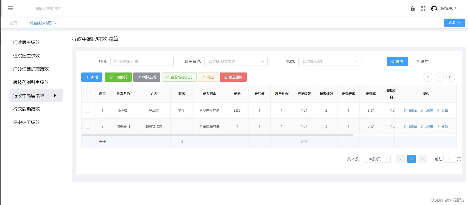Click the 核算上报 button
Screen dimensions: 468x205
[147, 77]
